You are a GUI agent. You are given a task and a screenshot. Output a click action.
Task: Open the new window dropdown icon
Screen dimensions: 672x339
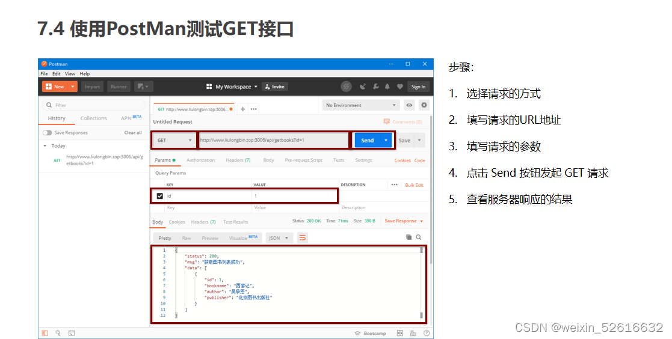pos(143,87)
